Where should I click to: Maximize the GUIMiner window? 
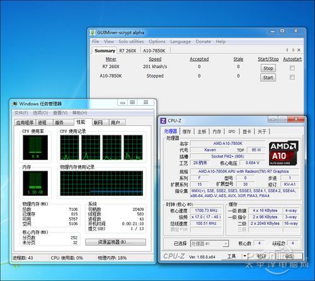pyautogui.click(x=282, y=31)
